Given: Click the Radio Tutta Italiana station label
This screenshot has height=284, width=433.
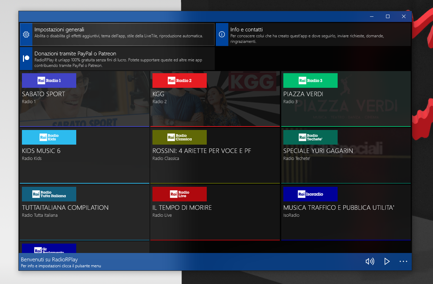Looking at the screenshot, I should (40, 215).
